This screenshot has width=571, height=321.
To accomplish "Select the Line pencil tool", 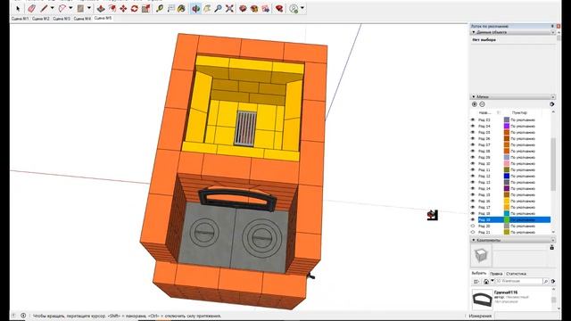I will pyautogui.click(x=44, y=8).
